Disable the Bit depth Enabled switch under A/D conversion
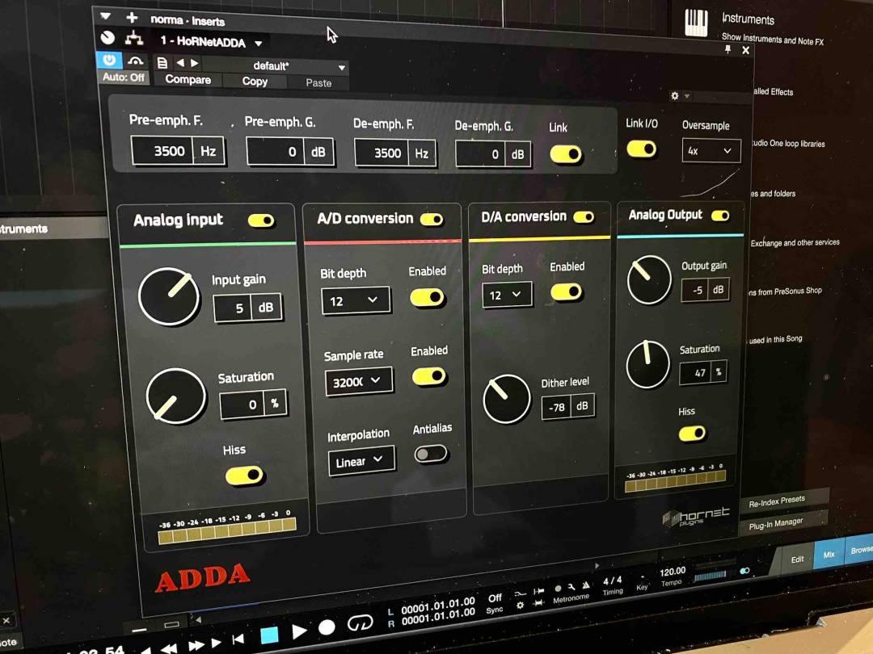 pyautogui.click(x=428, y=297)
